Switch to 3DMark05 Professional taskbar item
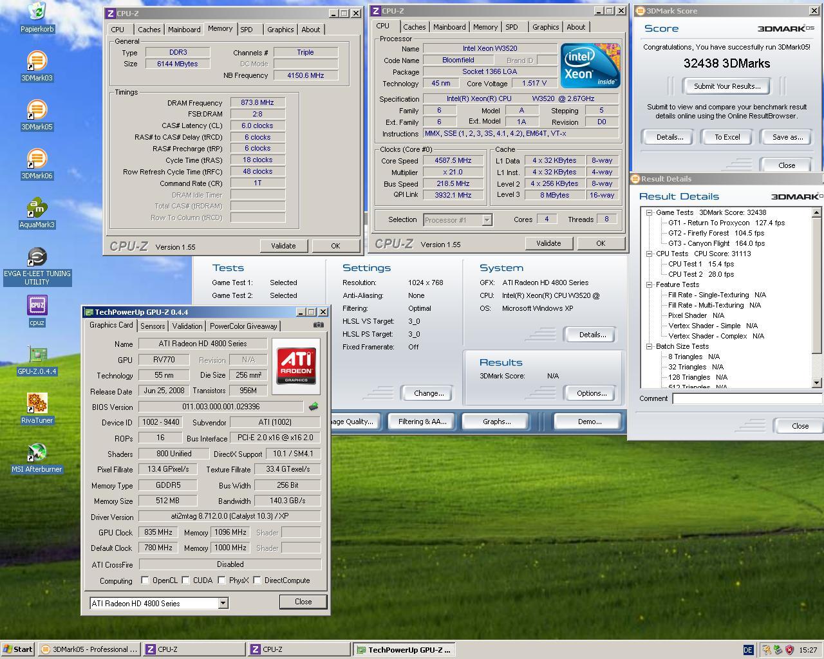 click(x=89, y=649)
